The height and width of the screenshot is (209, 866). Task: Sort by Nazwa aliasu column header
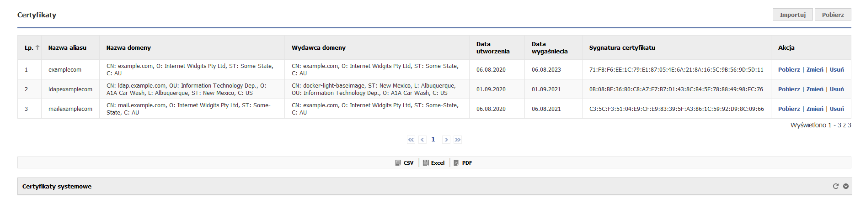click(67, 47)
